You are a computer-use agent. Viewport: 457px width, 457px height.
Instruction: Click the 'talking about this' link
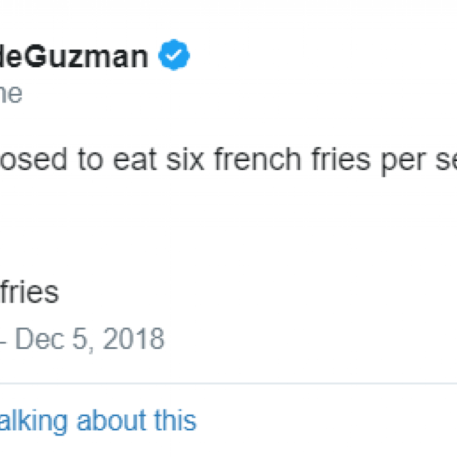(x=98, y=420)
